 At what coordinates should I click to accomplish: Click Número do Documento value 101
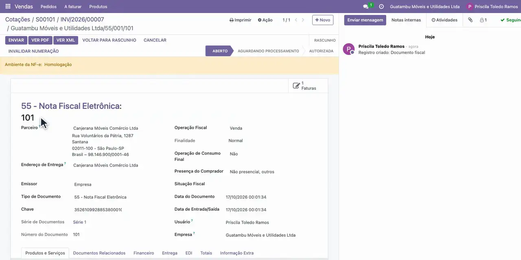coord(76,235)
